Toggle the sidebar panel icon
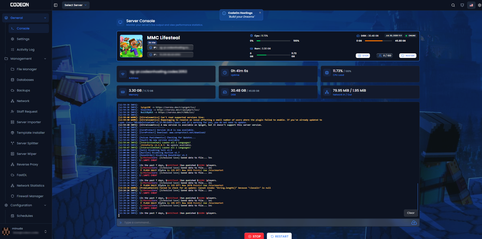 pyautogui.click(x=56, y=5)
